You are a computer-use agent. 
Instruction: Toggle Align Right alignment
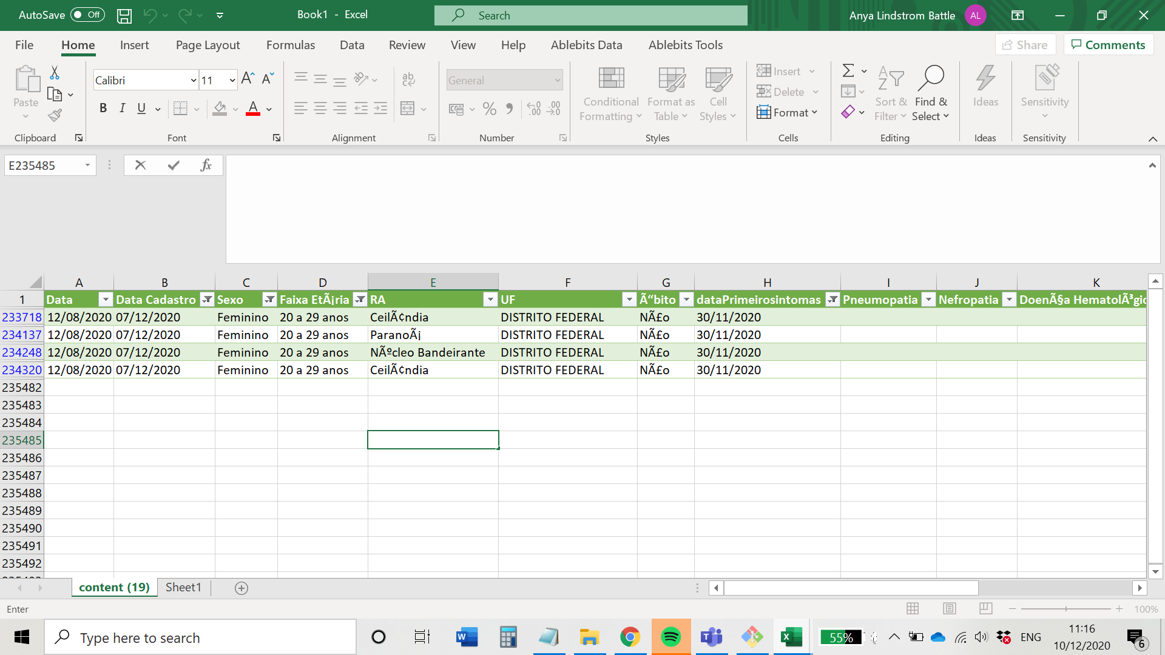[340, 109]
